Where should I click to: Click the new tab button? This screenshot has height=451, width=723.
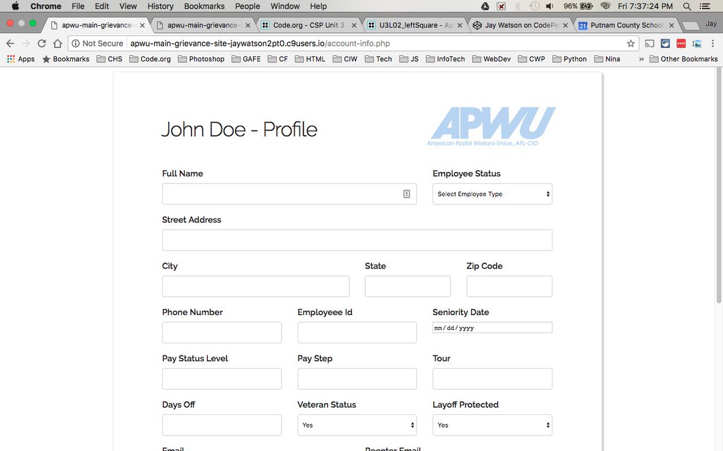[x=691, y=26]
